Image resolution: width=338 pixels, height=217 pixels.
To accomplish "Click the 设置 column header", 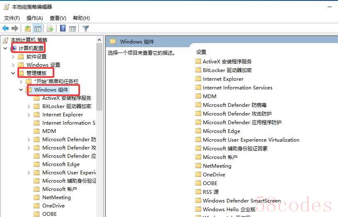I will pyautogui.click(x=201, y=52).
